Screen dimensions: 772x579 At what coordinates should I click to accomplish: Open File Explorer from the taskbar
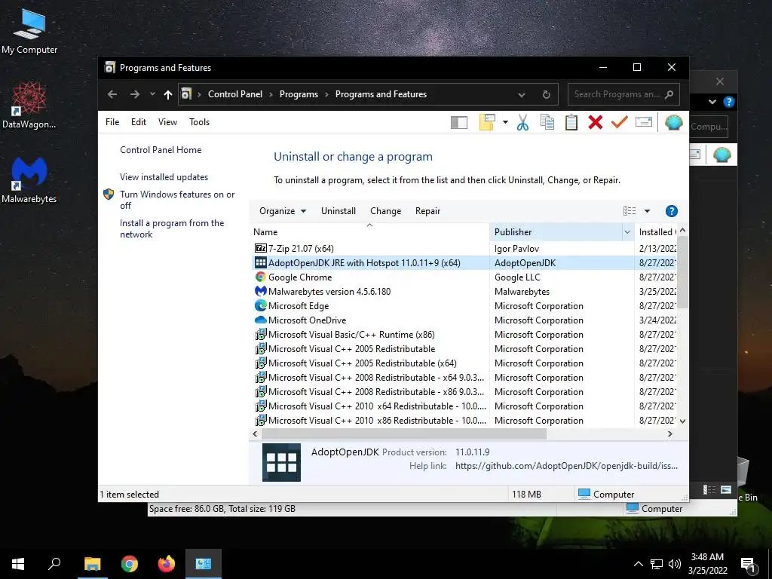92,564
